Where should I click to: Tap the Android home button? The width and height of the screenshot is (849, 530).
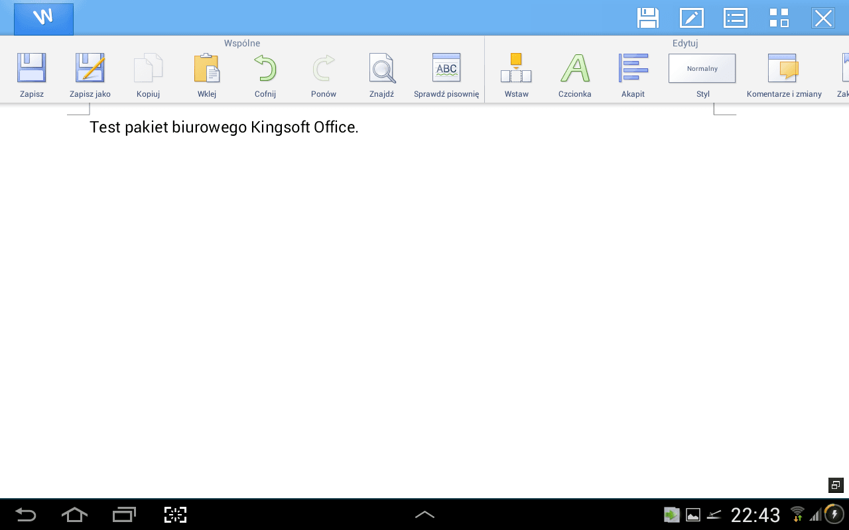point(74,515)
